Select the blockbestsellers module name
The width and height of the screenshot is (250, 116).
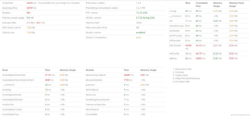pyautogui.click(x=95, y=80)
